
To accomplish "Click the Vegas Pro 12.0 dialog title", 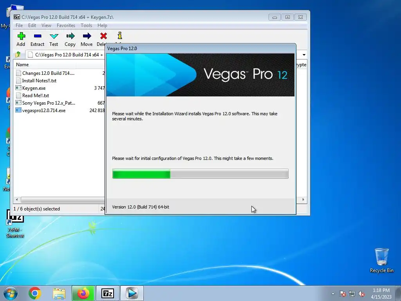I will [122, 48].
